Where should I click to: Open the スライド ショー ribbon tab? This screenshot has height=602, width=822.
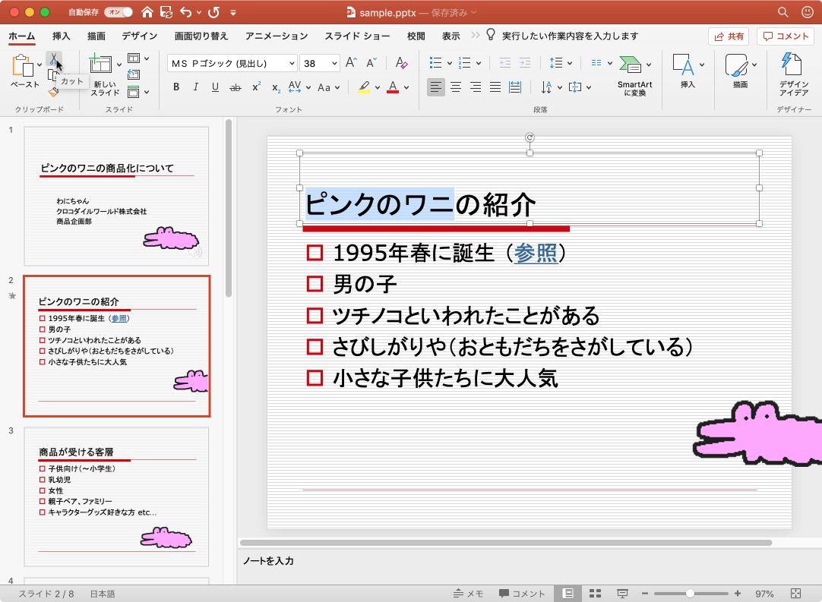[x=357, y=36]
